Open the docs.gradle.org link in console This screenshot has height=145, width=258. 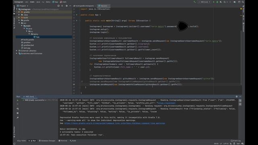(x=114, y=123)
